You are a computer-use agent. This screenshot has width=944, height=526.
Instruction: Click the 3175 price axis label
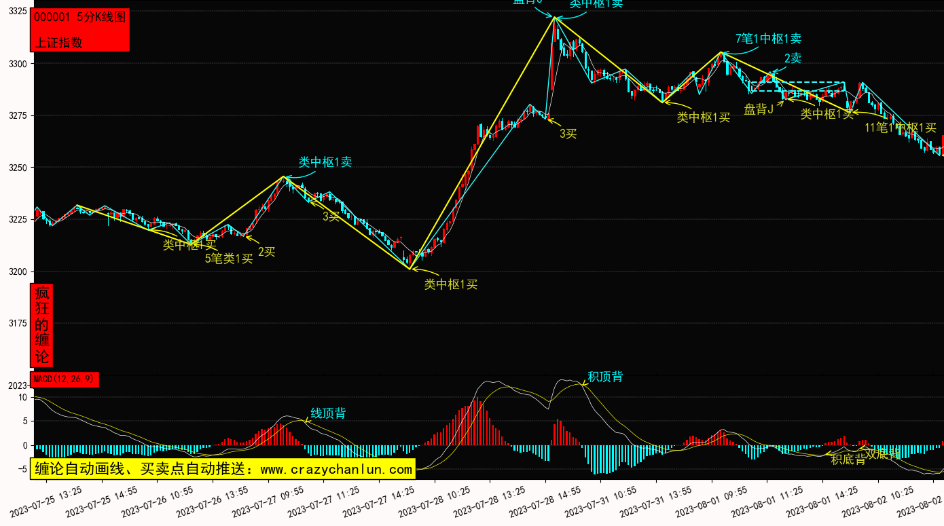[x=18, y=324]
